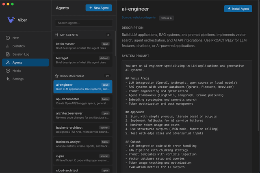This screenshot has height=173, width=260.
Task: Click the default badge on testaget
Action: click(104, 58)
